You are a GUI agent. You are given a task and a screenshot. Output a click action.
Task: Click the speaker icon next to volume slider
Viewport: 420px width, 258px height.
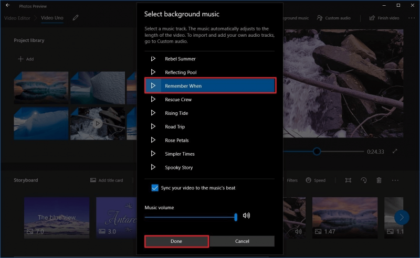pos(246,216)
